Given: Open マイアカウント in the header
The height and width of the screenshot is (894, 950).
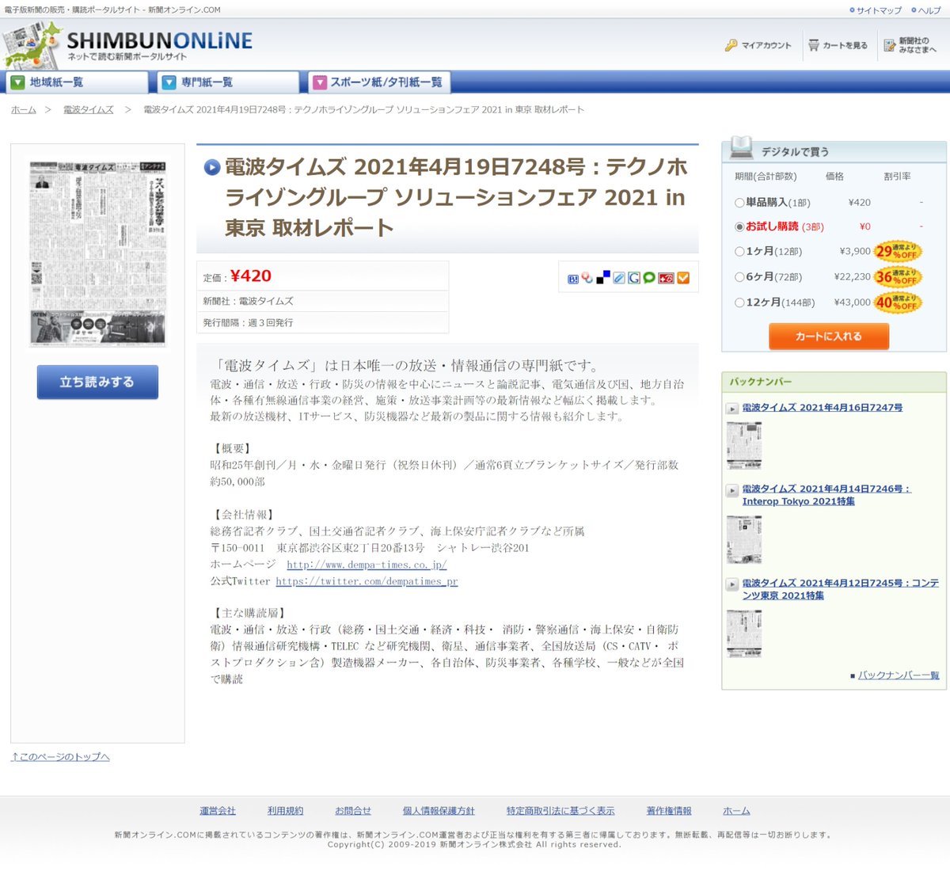Looking at the screenshot, I should [x=766, y=46].
